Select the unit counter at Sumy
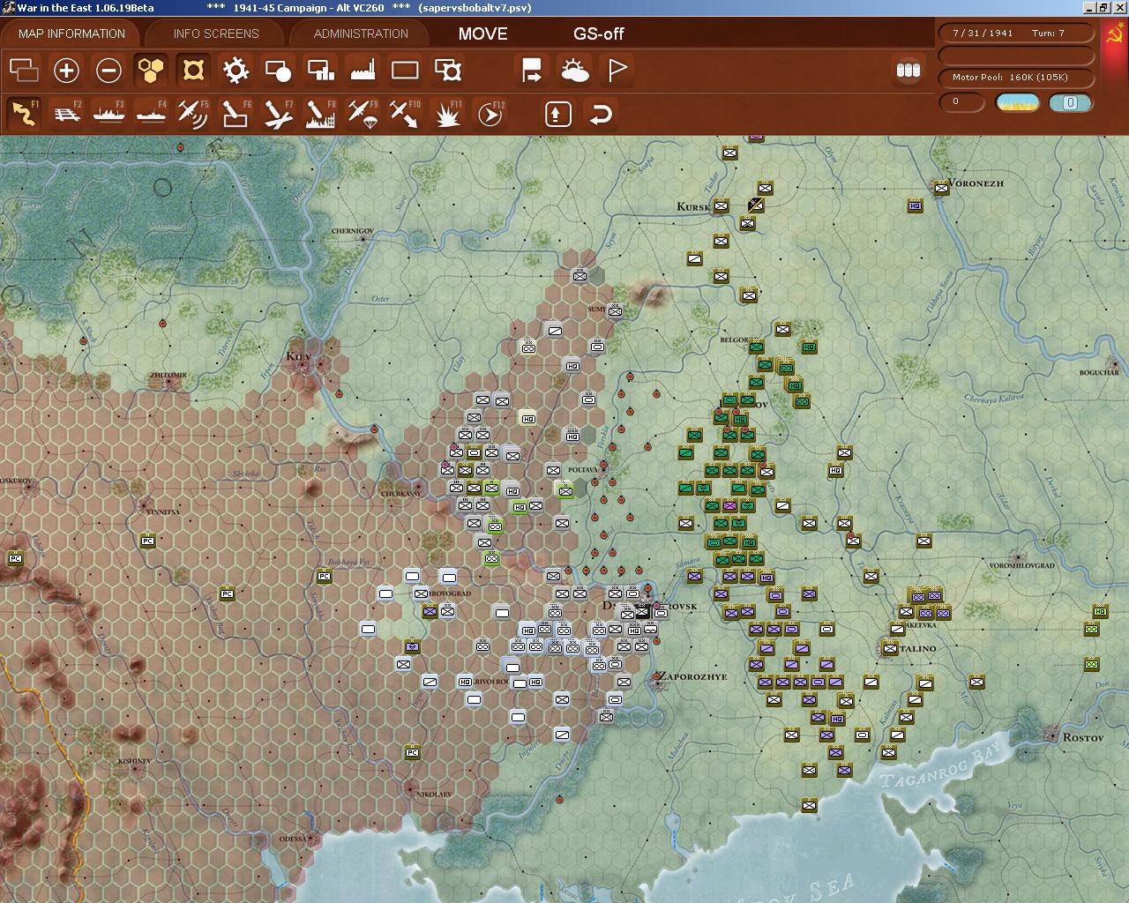 tap(615, 311)
